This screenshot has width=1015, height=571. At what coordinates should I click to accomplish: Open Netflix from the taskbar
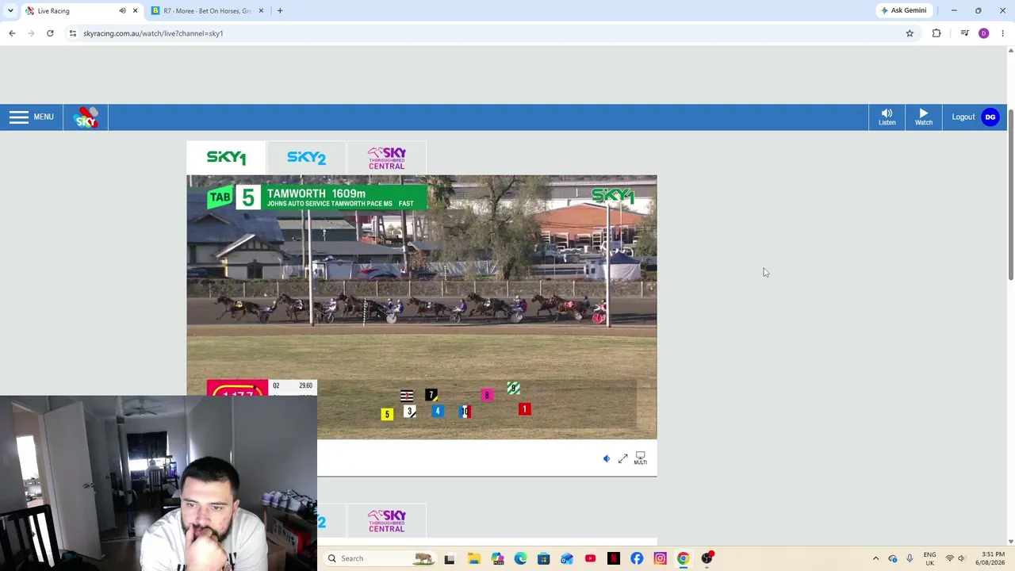click(614, 558)
